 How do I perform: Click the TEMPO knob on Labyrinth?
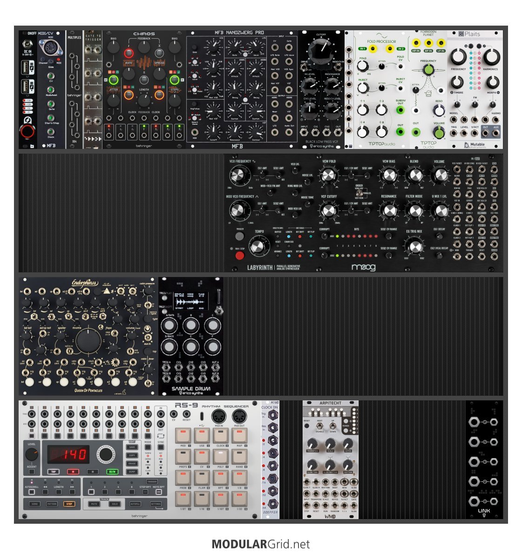point(259,245)
